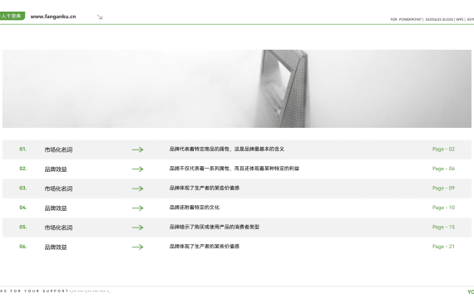Select the title 市场化名词 in row 01

coord(59,149)
